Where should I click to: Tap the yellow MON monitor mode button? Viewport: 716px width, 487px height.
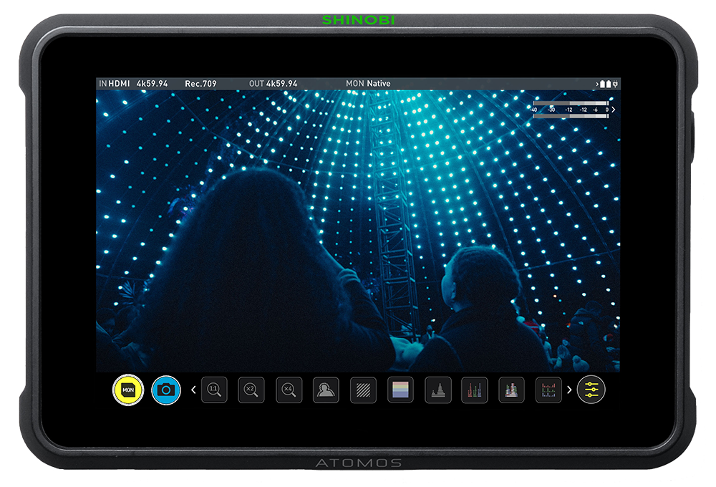pos(128,390)
